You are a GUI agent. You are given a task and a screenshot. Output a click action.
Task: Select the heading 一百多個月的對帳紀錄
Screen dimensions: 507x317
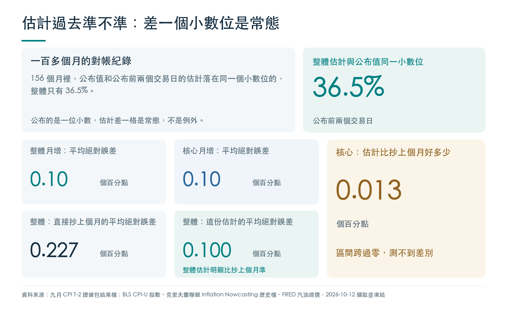[81, 61]
